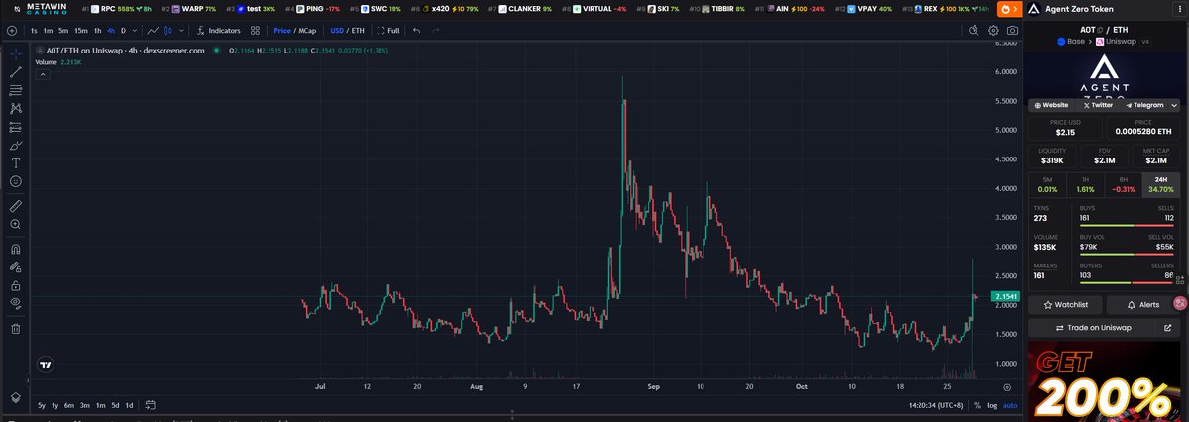1189x422 pixels.
Task: Select the 1s timeframe
Action: pyautogui.click(x=35, y=31)
